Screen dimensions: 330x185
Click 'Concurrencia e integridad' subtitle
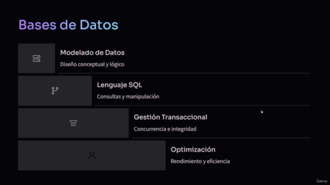[165, 129]
